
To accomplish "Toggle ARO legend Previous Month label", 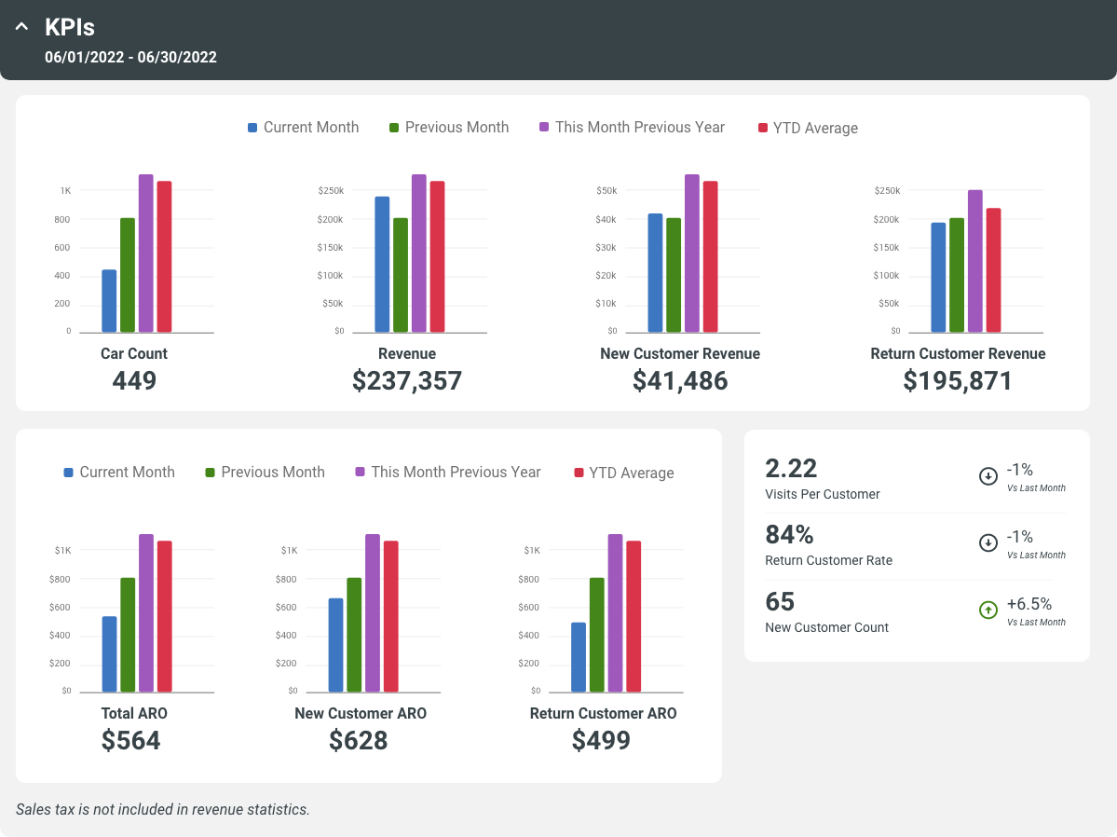I will (x=273, y=472).
